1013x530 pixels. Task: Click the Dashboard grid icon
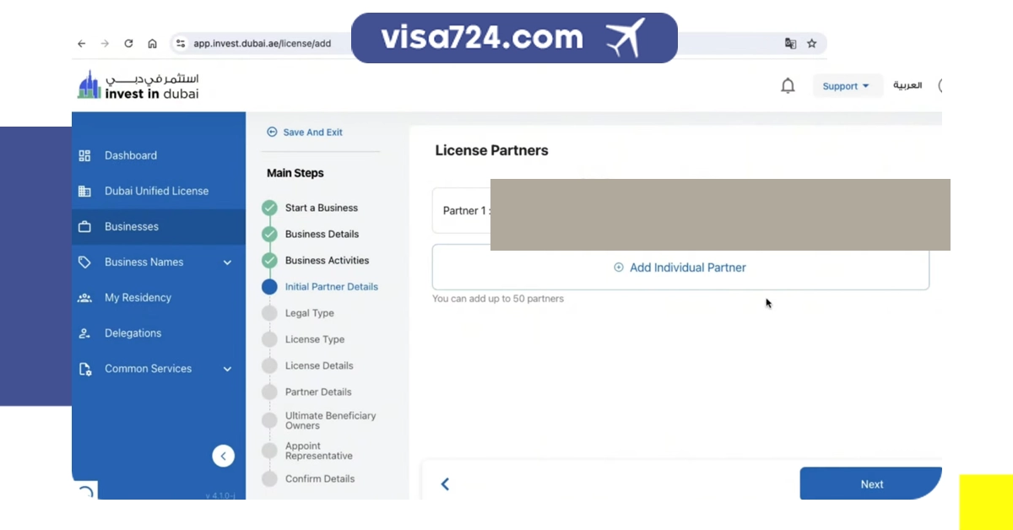click(84, 155)
